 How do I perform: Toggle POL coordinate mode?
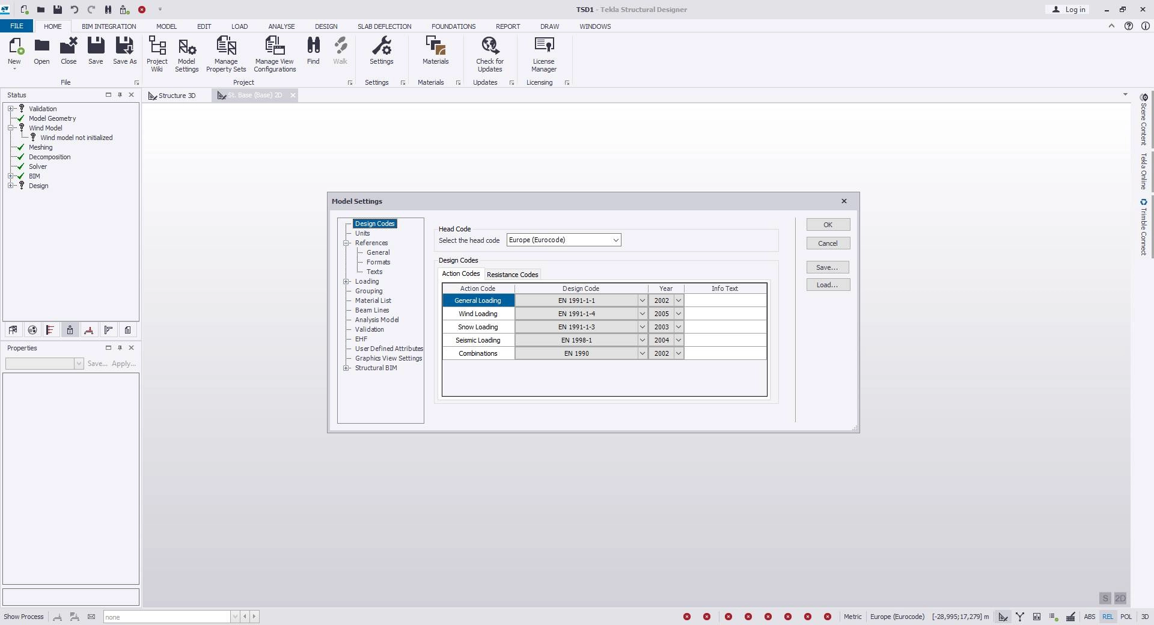click(1126, 617)
